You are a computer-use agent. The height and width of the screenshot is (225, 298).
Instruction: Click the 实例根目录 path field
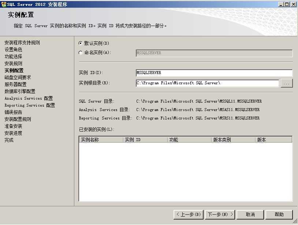(x=207, y=83)
